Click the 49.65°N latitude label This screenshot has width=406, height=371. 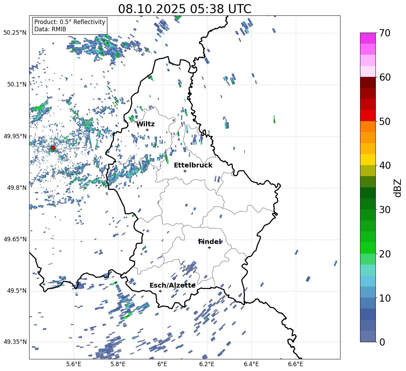point(15,239)
